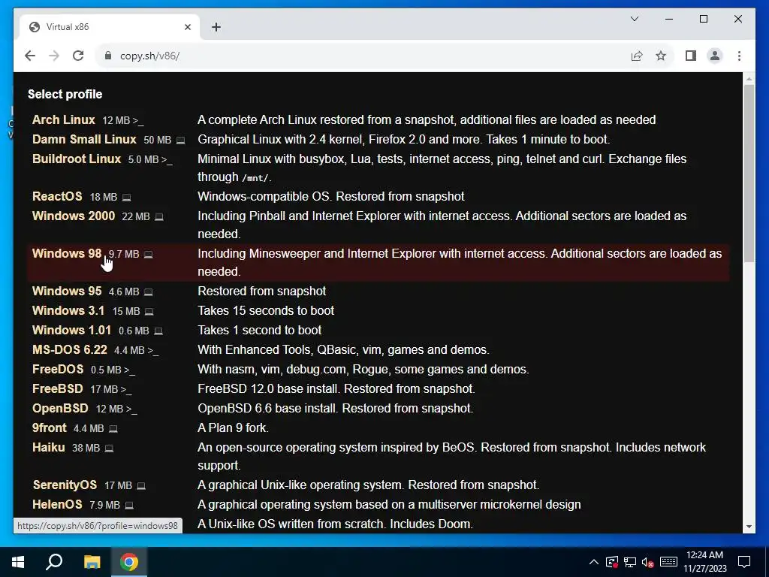Select the Virtual x86 tab
Screen dimensions: 769x577
110,27
